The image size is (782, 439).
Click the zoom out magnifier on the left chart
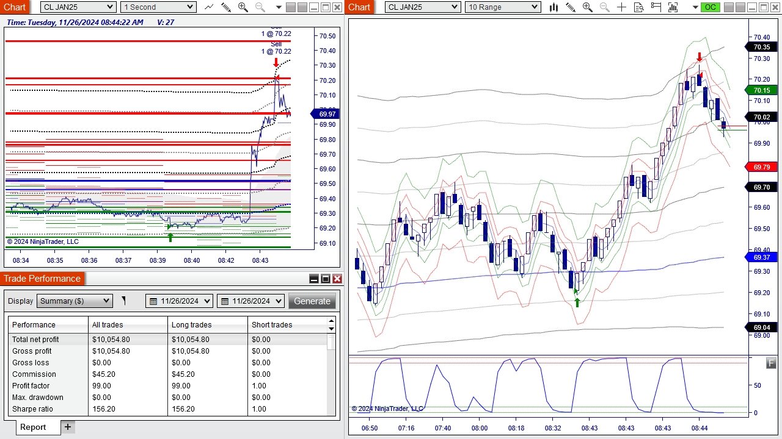tap(260, 7)
